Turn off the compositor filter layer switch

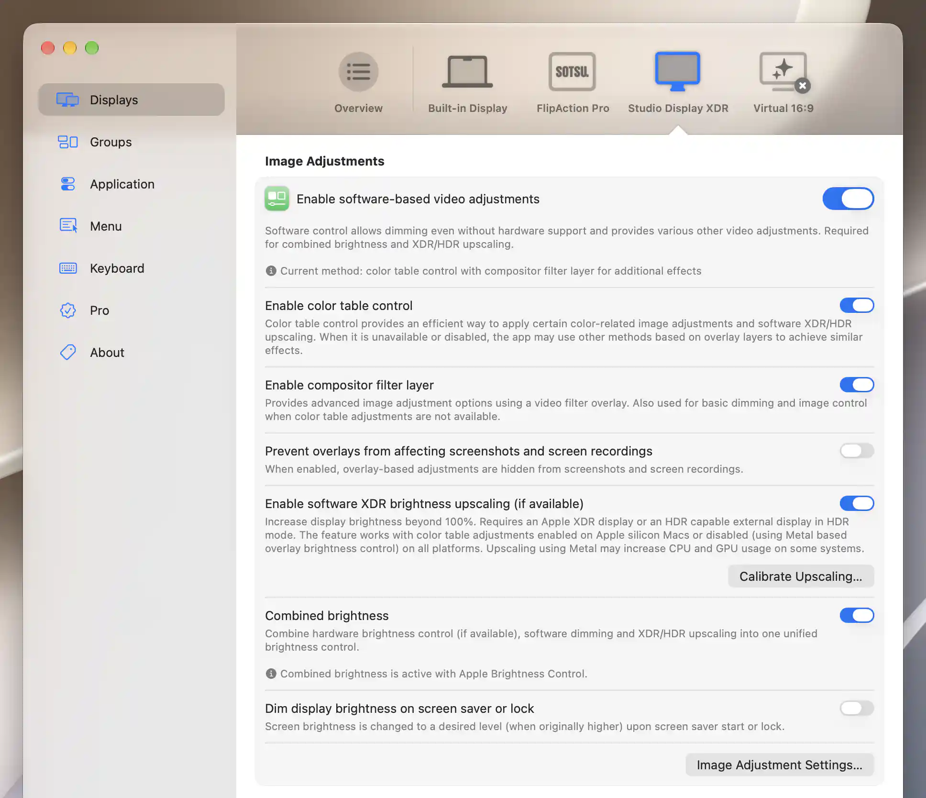click(857, 385)
